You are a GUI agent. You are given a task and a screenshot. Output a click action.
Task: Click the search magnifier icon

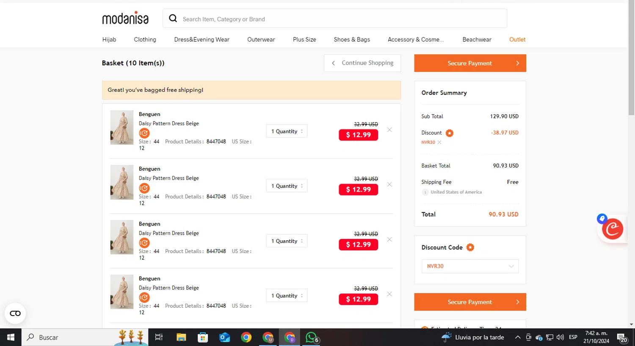click(173, 18)
